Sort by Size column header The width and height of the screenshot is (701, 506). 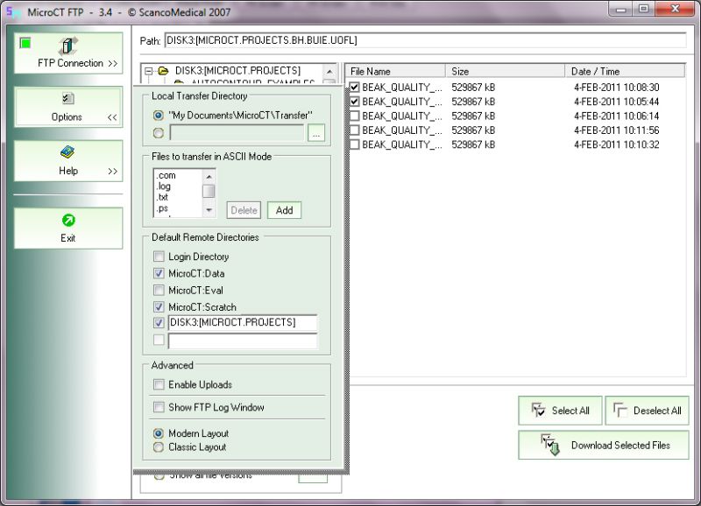click(506, 71)
